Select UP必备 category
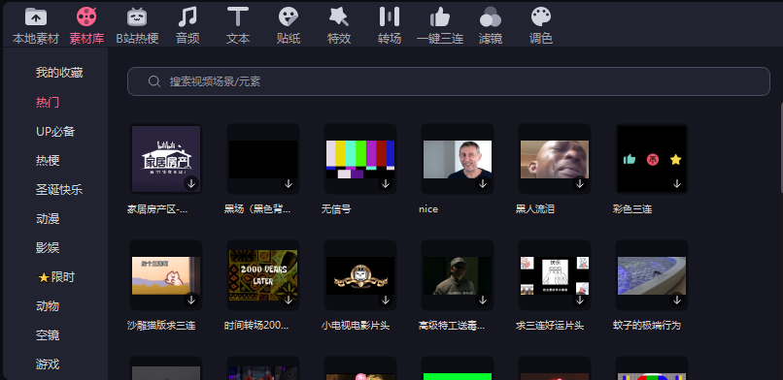The height and width of the screenshot is (380, 783). (55, 132)
